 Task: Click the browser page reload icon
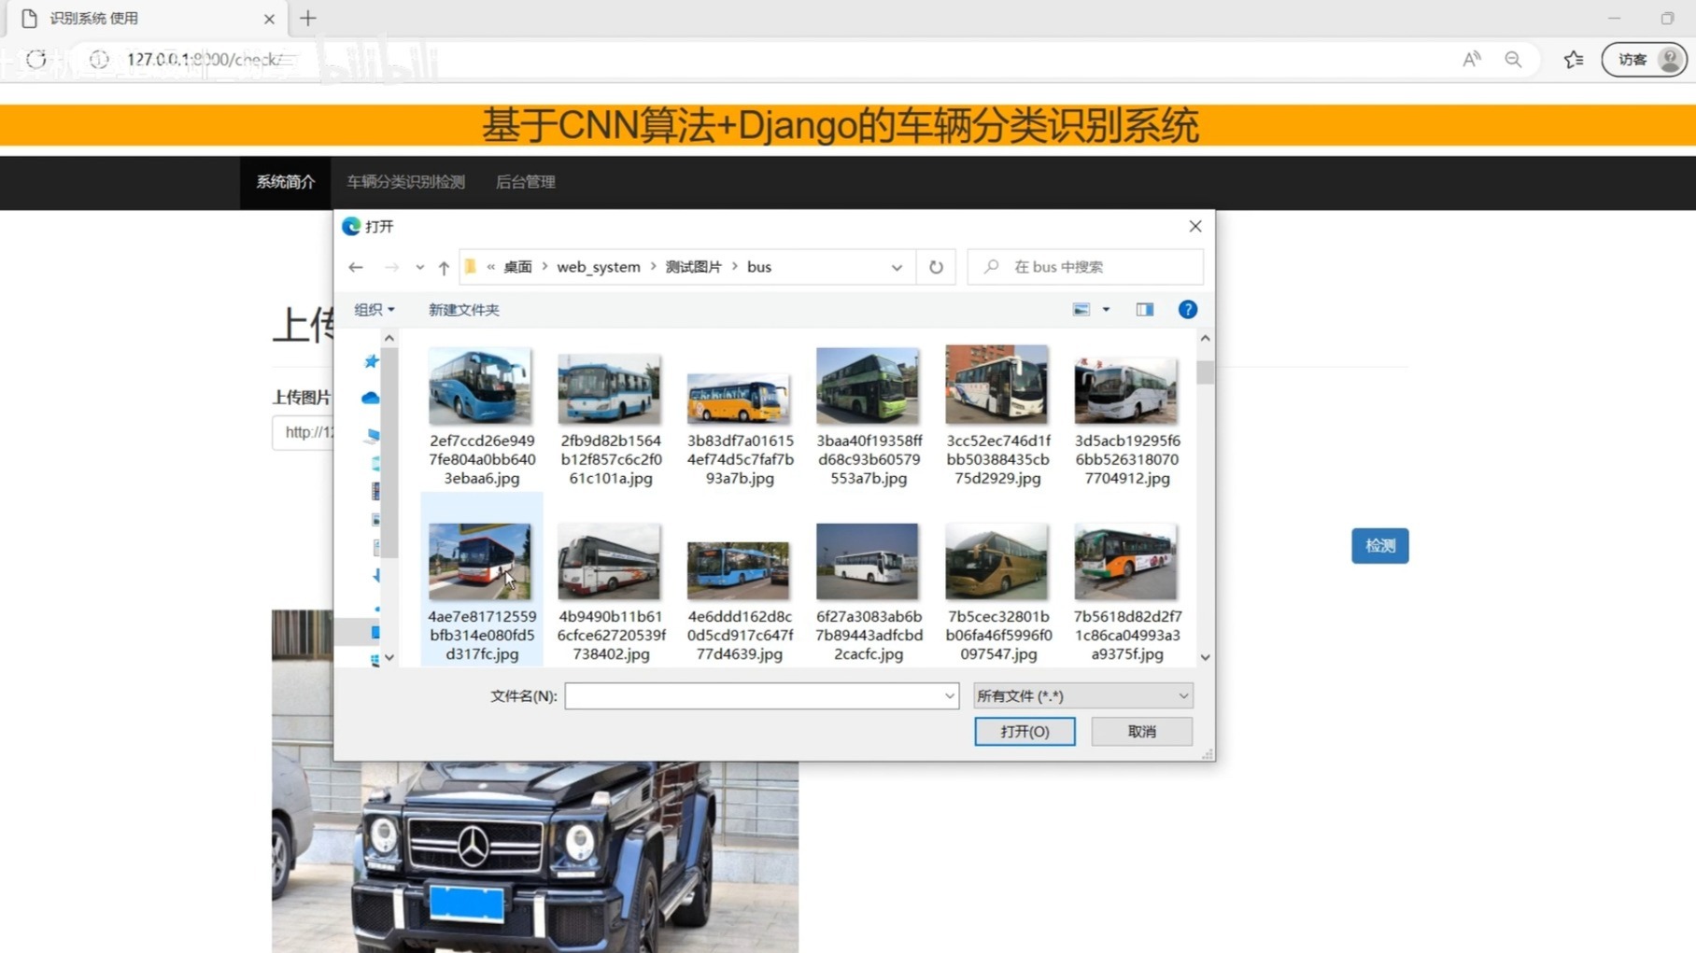tap(36, 60)
